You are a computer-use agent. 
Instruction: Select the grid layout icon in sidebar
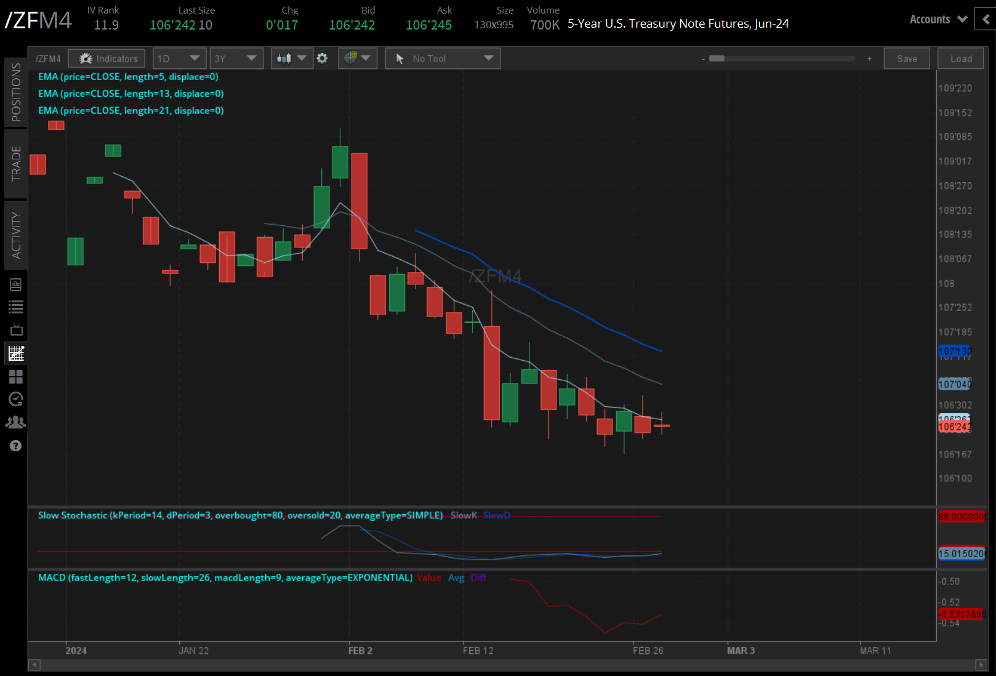point(15,377)
